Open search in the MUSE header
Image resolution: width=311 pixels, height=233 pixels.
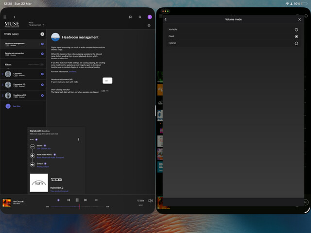pyautogui.click(x=140, y=17)
